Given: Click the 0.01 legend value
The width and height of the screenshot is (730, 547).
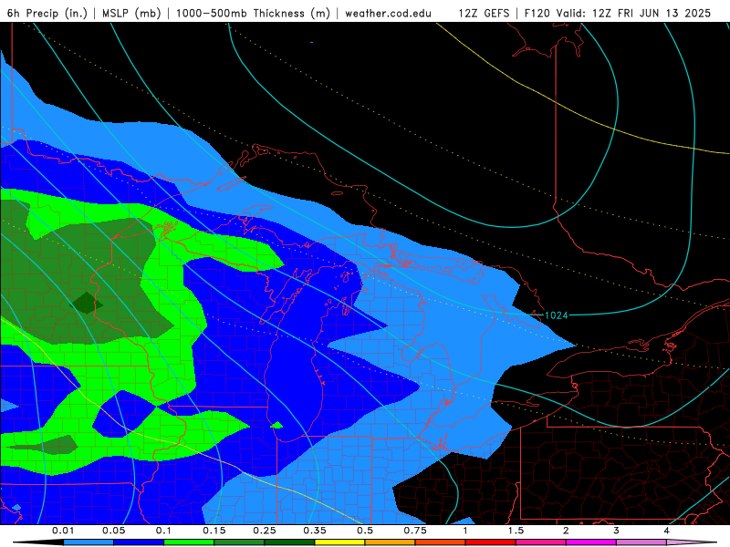Looking at the screenshot, I should [x=63, y=531].
